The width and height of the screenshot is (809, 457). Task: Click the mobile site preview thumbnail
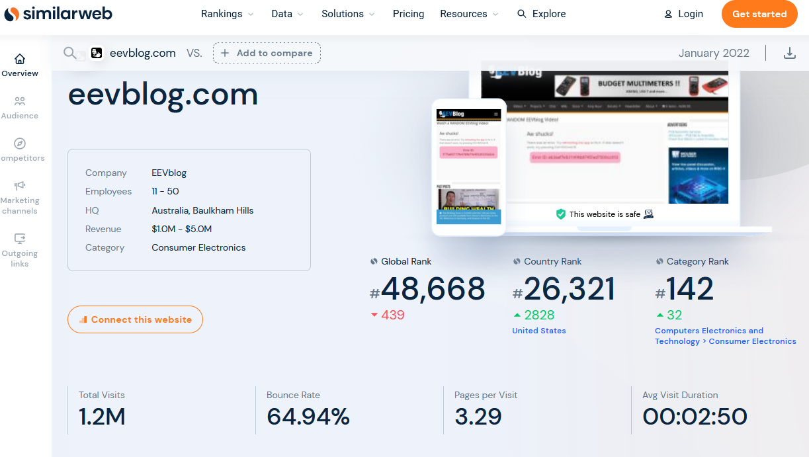[469, 167]
